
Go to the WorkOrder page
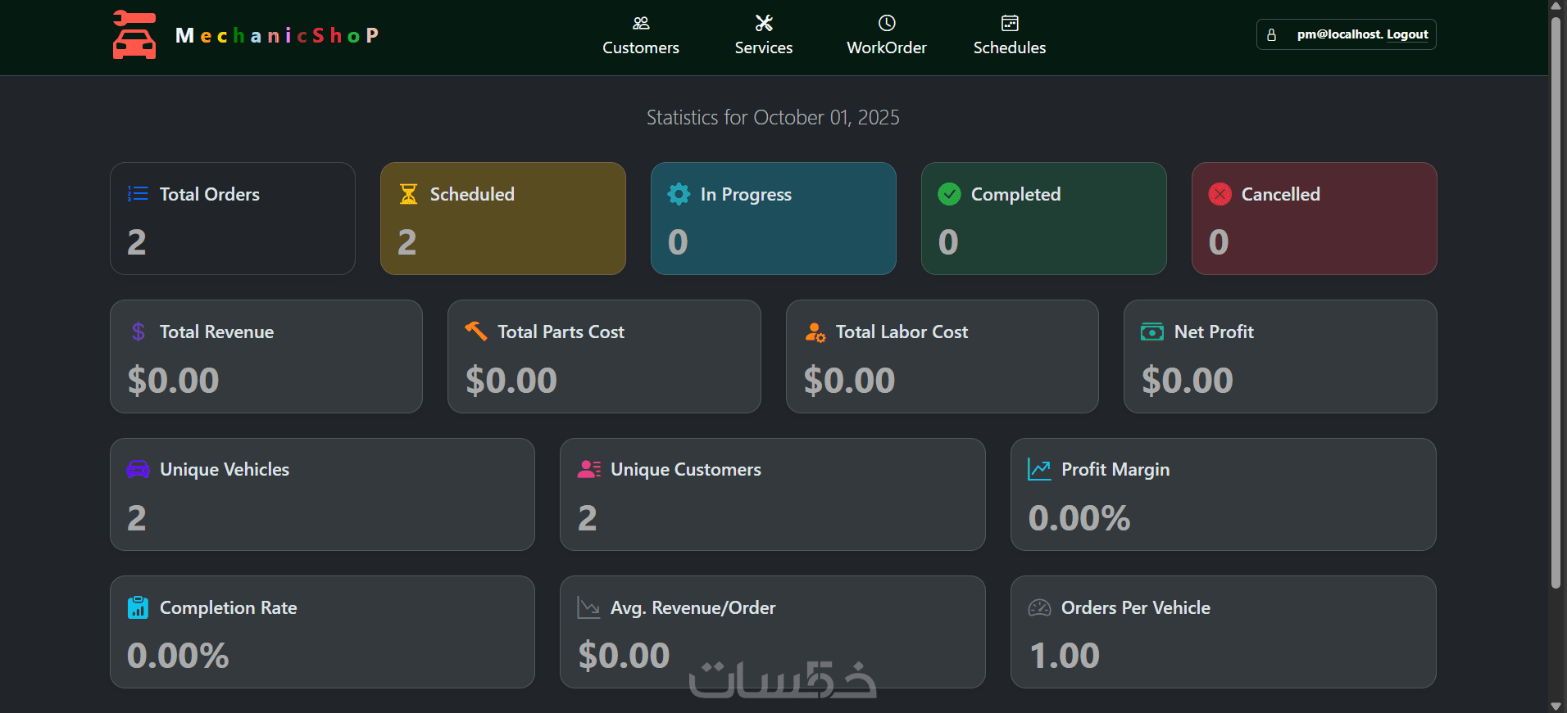[887, 47]
